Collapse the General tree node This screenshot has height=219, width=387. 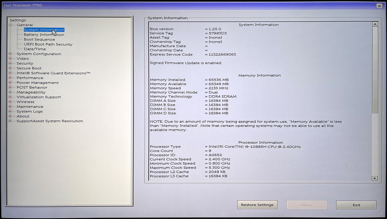(x=10, y=25)
